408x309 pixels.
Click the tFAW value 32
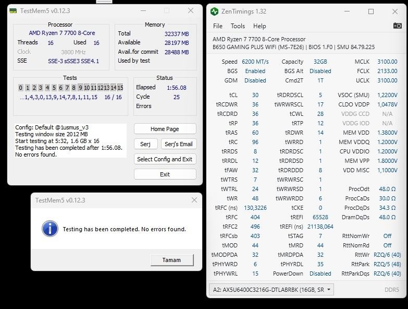[255, 170]
